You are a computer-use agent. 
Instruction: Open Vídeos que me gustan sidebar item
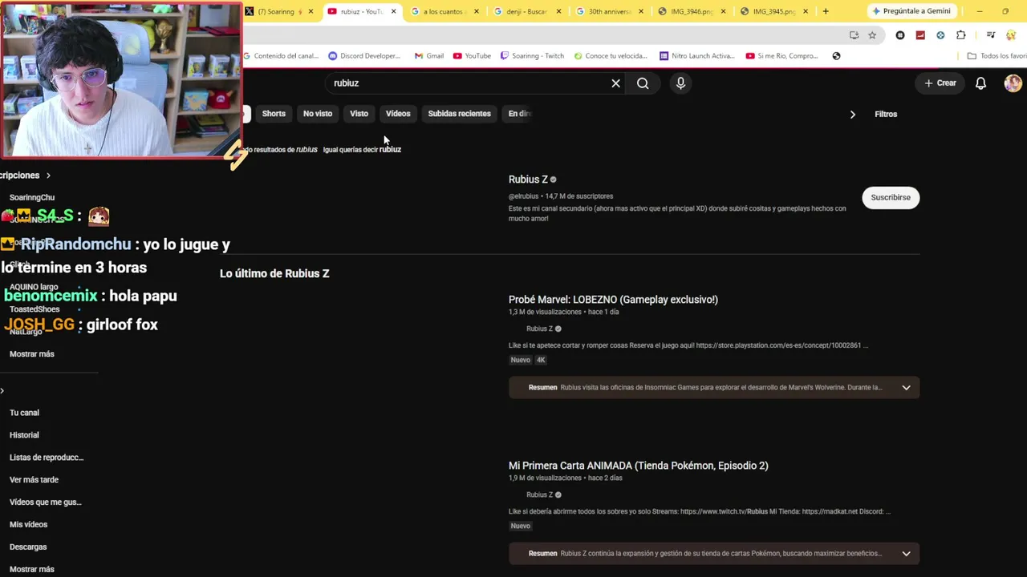pyautogui.click(x=46, y=502)
